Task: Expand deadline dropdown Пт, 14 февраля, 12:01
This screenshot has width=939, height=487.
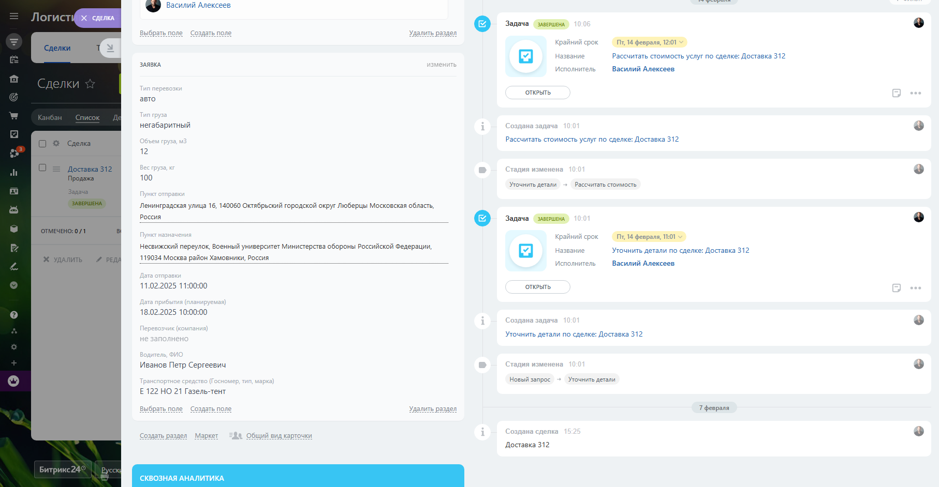Action: coord(649,42)
